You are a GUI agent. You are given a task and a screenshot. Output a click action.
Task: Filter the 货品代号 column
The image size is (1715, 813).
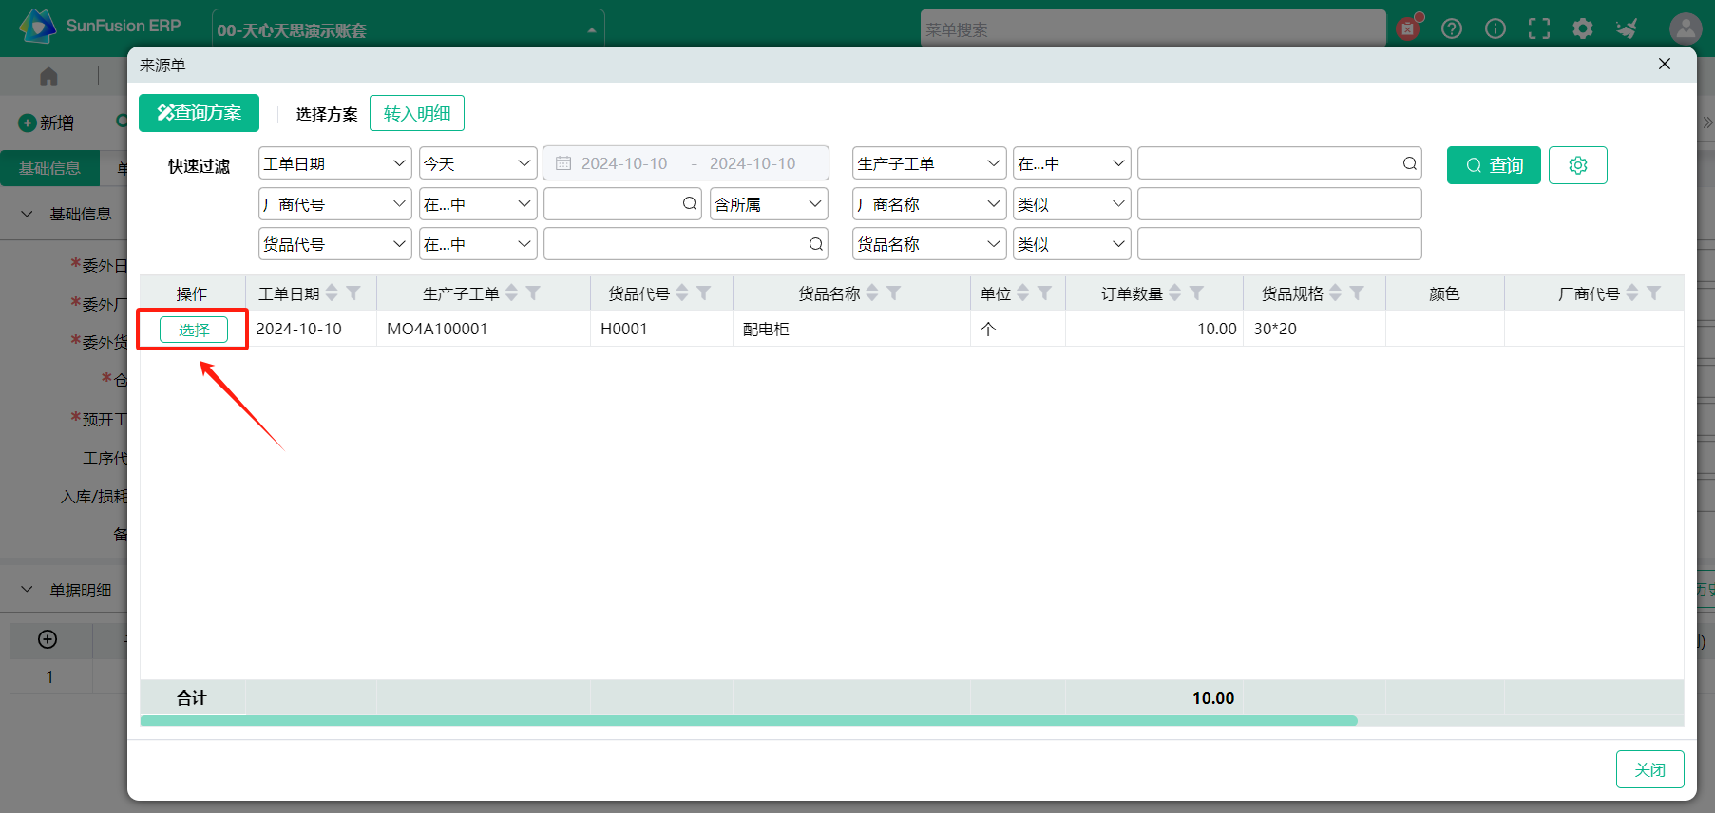point(704,293)
